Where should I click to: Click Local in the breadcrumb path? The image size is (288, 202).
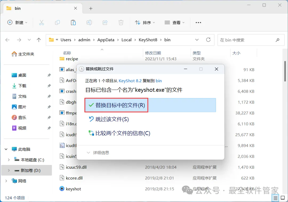tap(127, 40)
